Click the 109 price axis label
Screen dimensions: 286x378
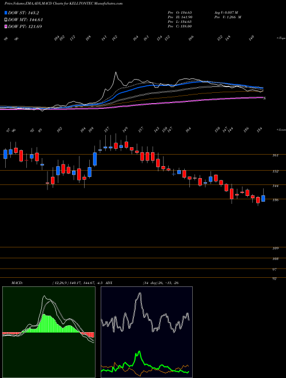(275, 249)
